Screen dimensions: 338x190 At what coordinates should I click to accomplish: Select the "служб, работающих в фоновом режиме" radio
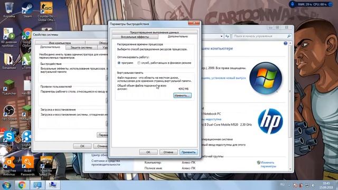tap(139, 63)
